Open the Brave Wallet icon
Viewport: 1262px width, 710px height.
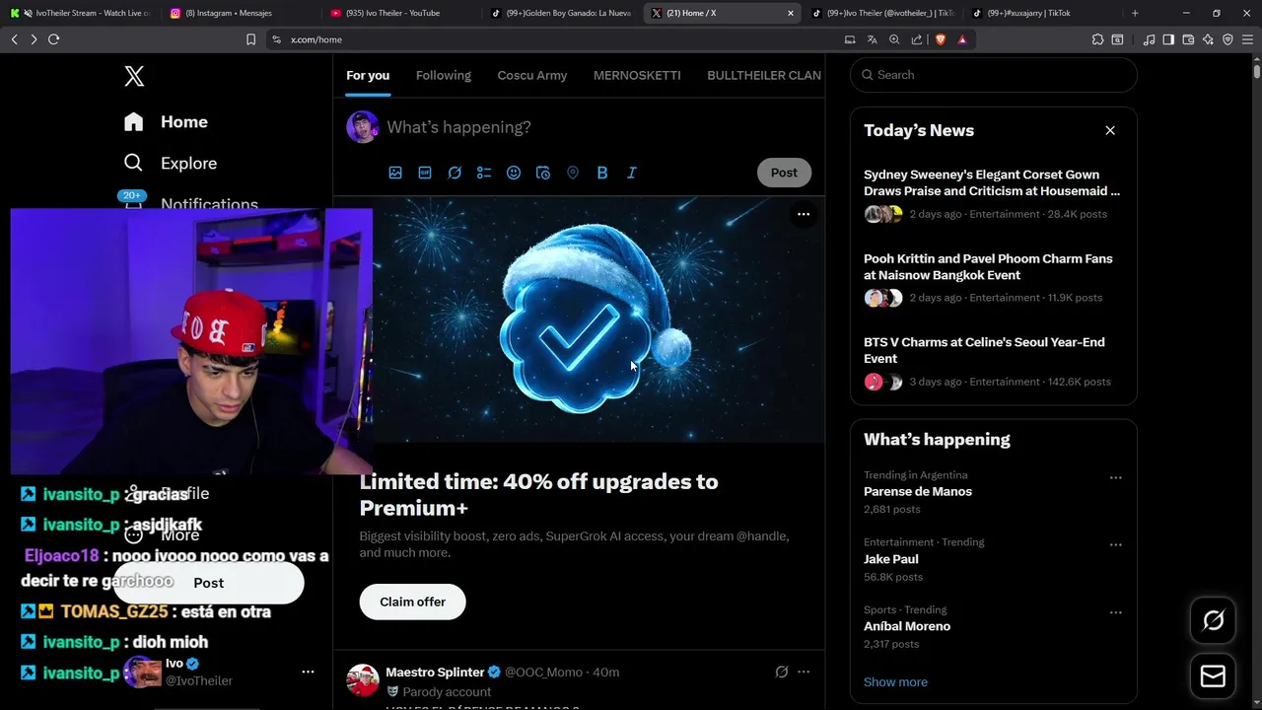[1188, 39]
